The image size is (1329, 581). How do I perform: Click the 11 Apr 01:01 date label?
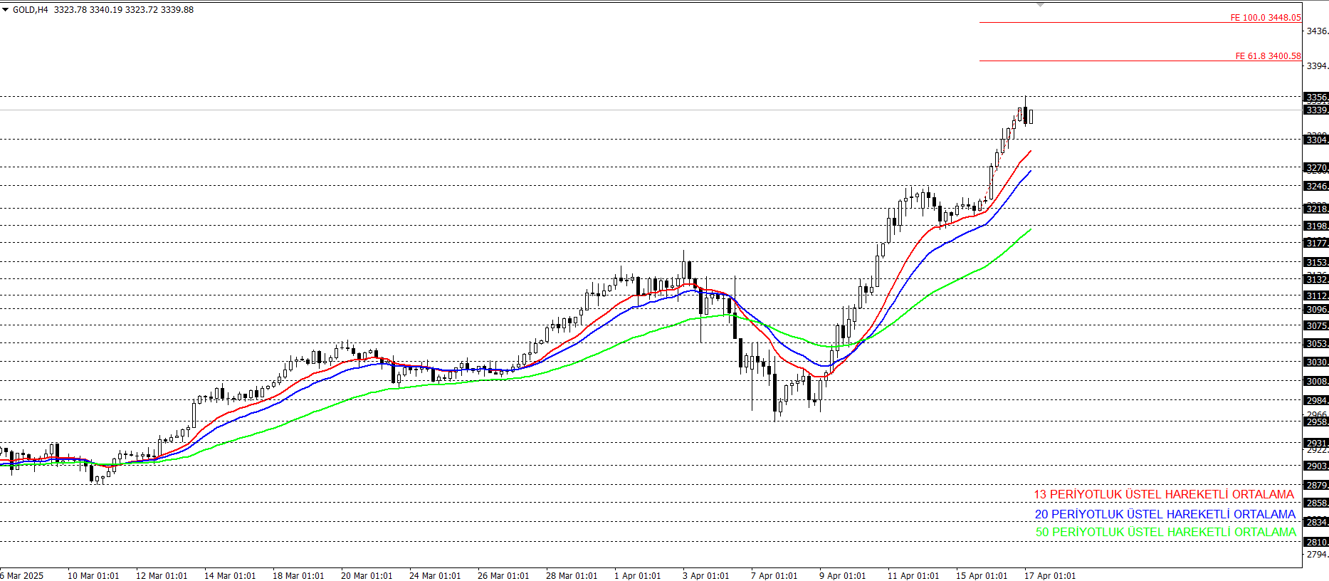[913, 575]
